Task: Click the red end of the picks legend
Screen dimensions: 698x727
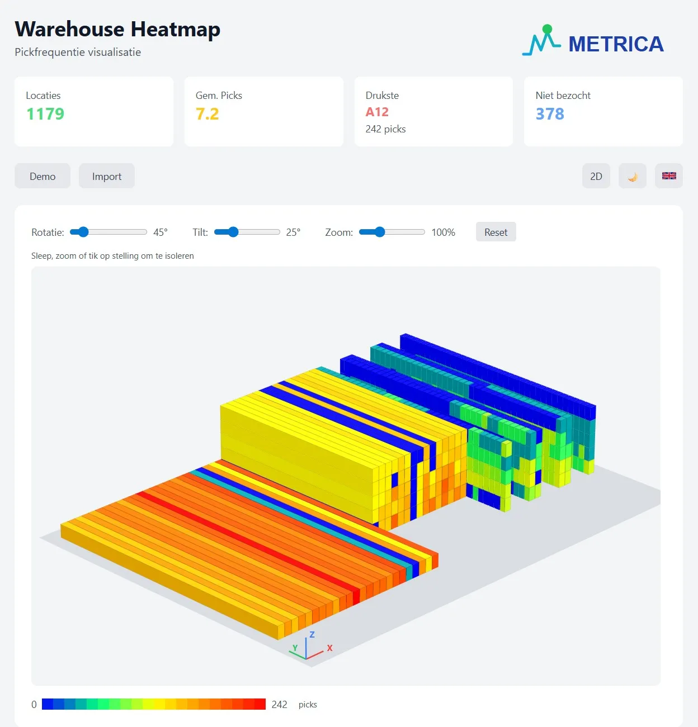Action: point(260,704)
